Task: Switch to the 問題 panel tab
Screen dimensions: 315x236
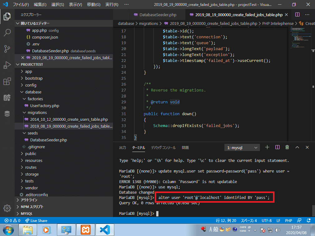Action: 185,148
